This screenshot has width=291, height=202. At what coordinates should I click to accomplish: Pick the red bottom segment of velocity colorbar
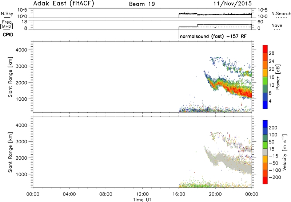[265, 180]
